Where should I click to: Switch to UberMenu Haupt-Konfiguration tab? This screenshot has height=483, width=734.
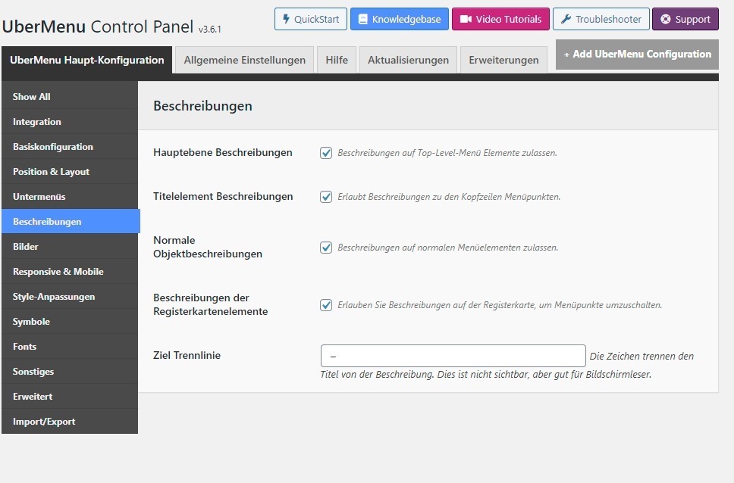pyautogui.click(x=86, y=60)
